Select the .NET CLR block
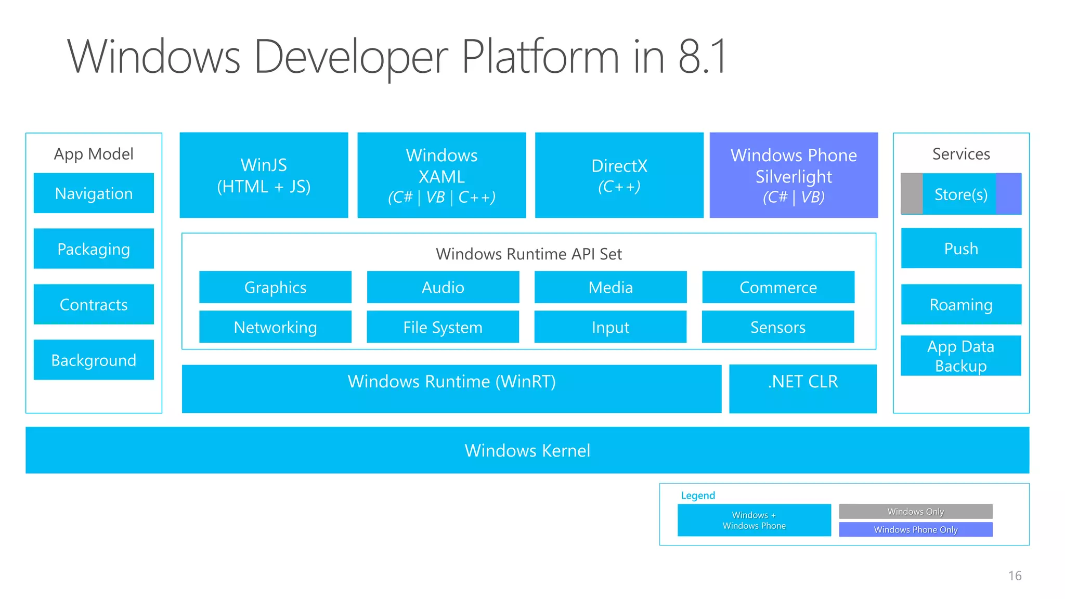1065x599 pixels. point(803,388)
